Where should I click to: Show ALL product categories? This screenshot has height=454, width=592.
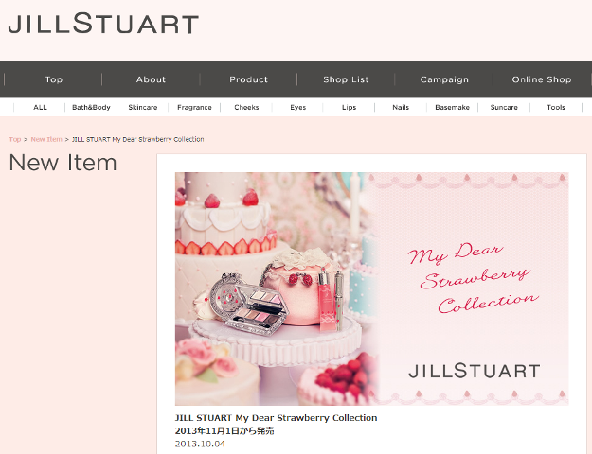40,108
